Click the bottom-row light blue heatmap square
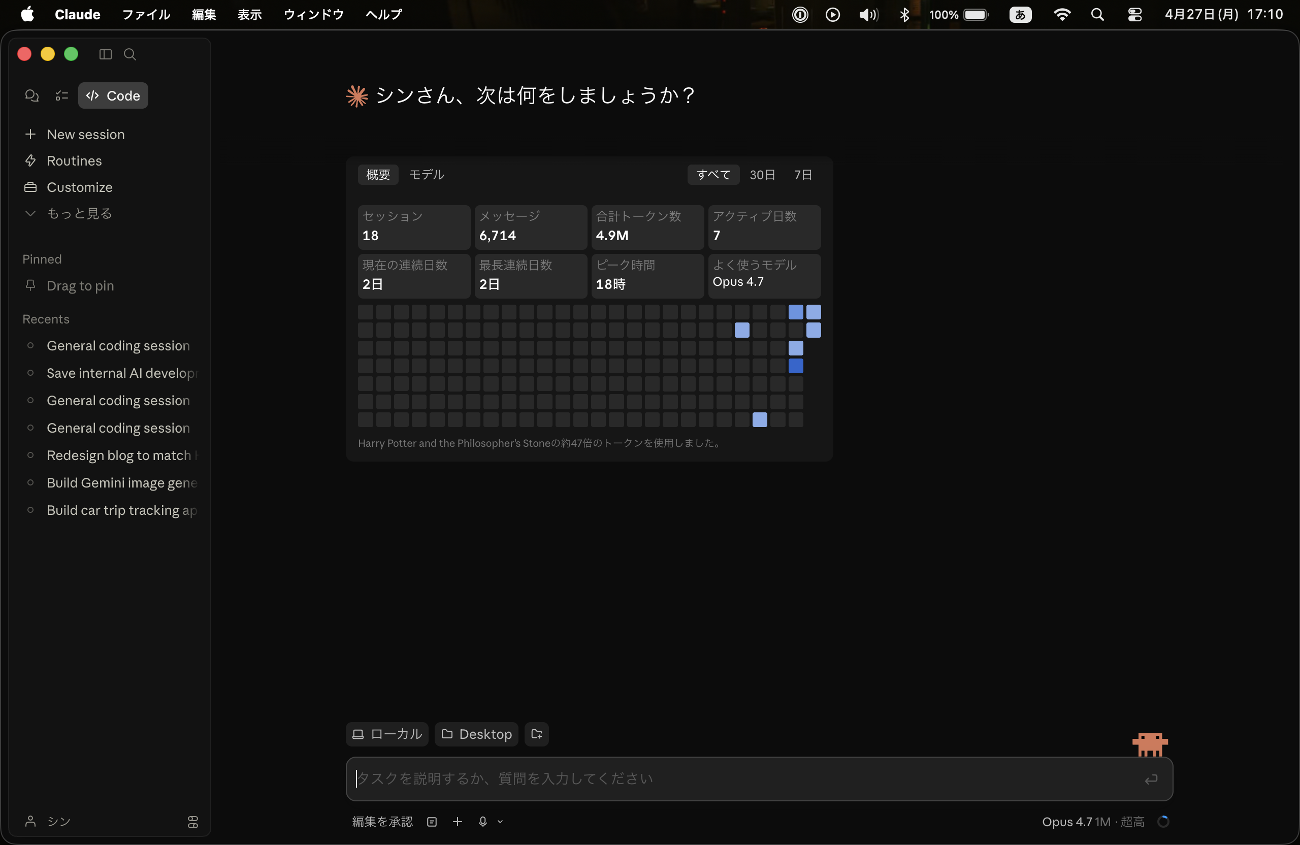The height and width of the screenshot is (845, 1300). pos(760,419)
